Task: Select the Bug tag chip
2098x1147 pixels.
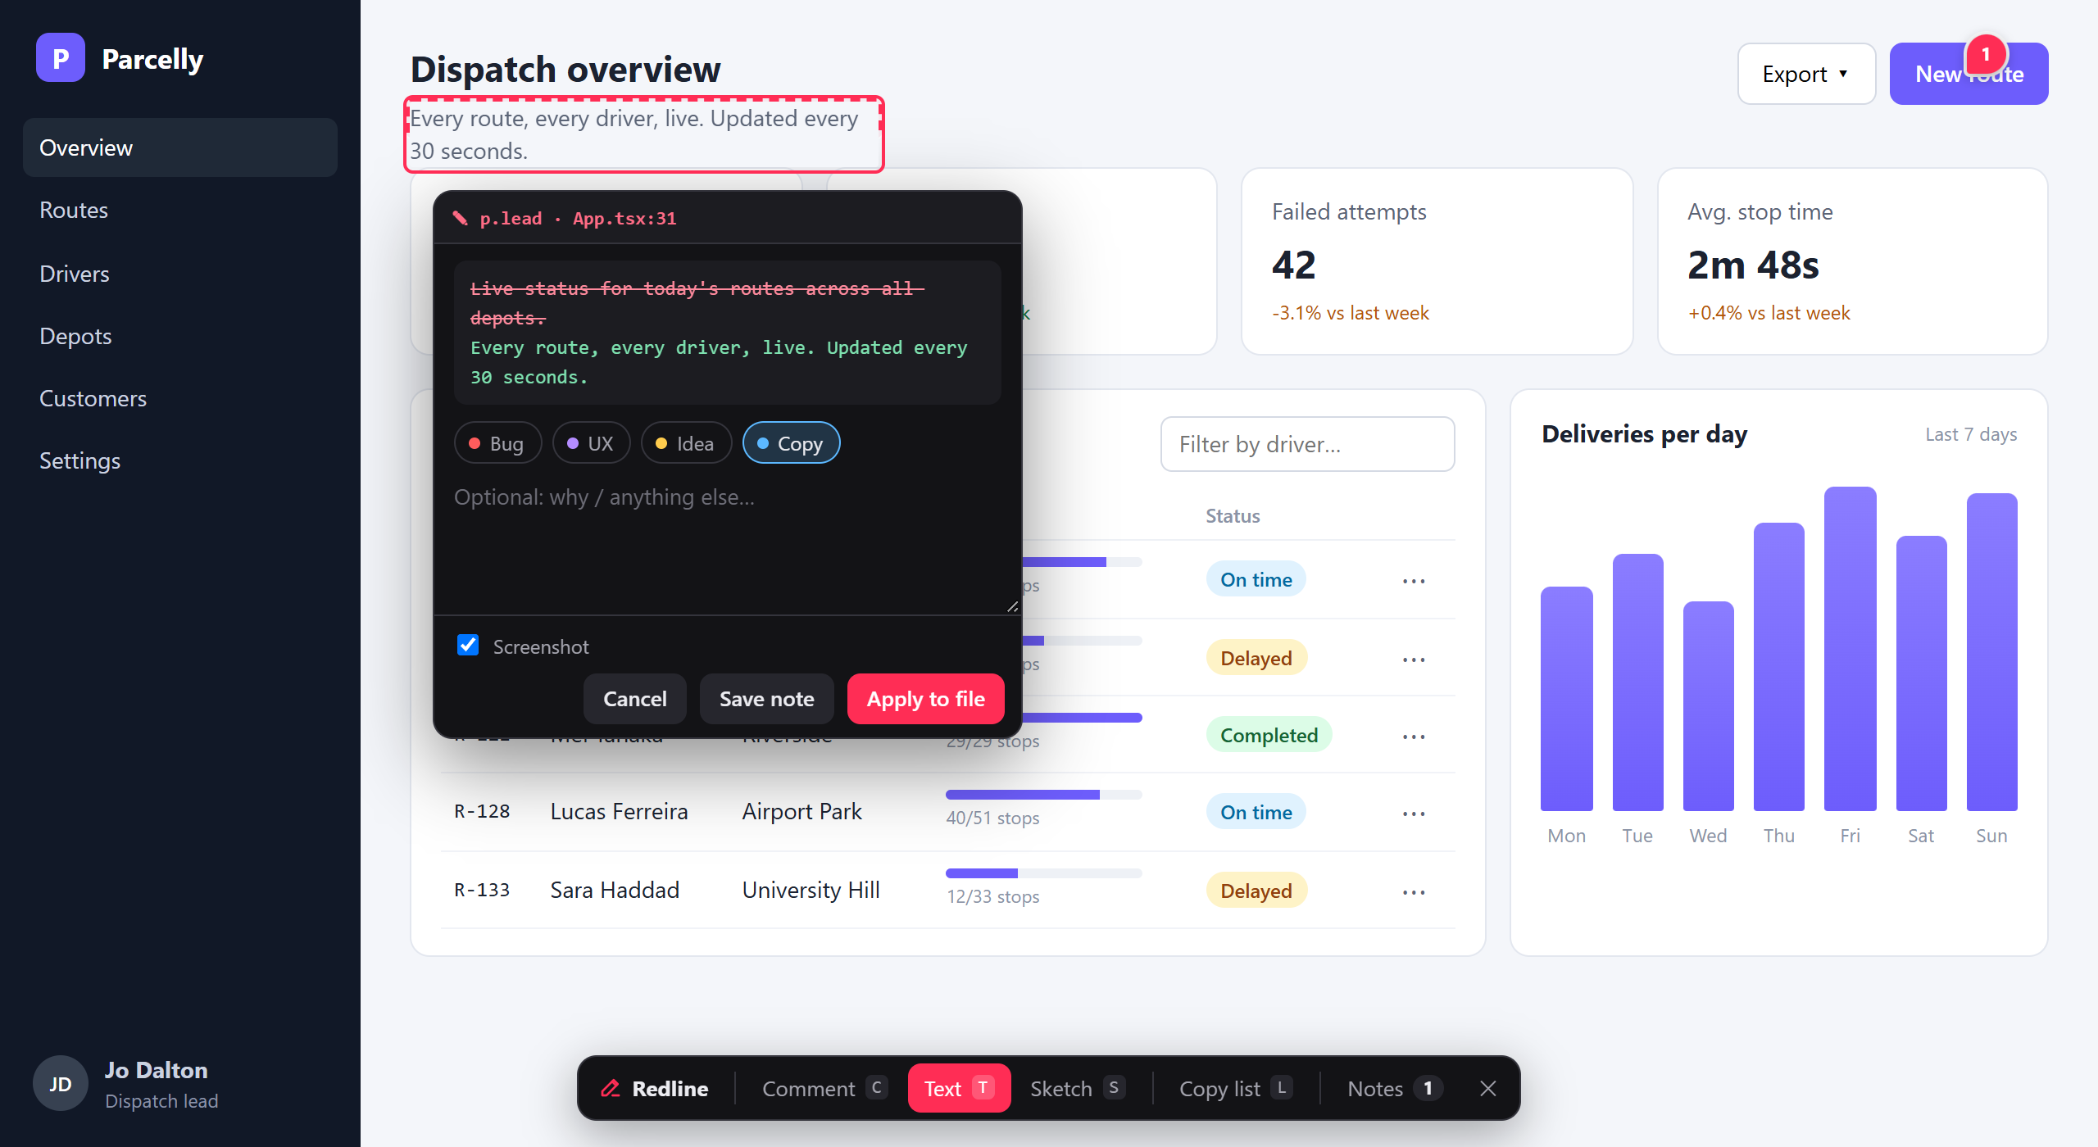Action: [497, 443]
